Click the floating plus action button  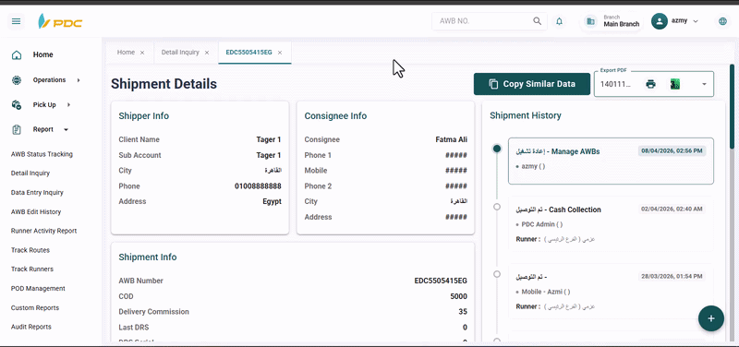click(x=710, y=318)
